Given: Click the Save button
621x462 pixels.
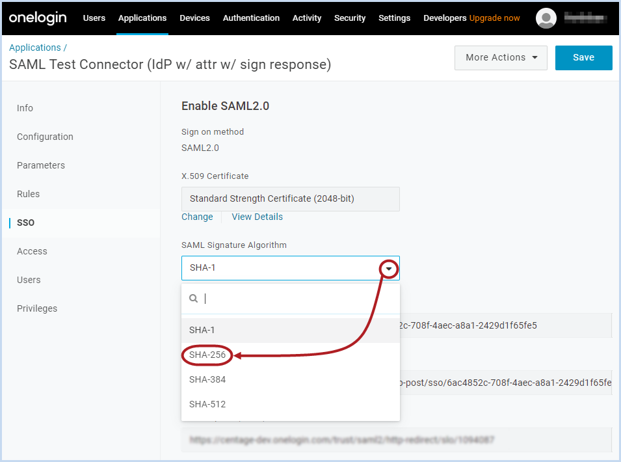Looking at the screenshot, I should [x=583, y=58].
